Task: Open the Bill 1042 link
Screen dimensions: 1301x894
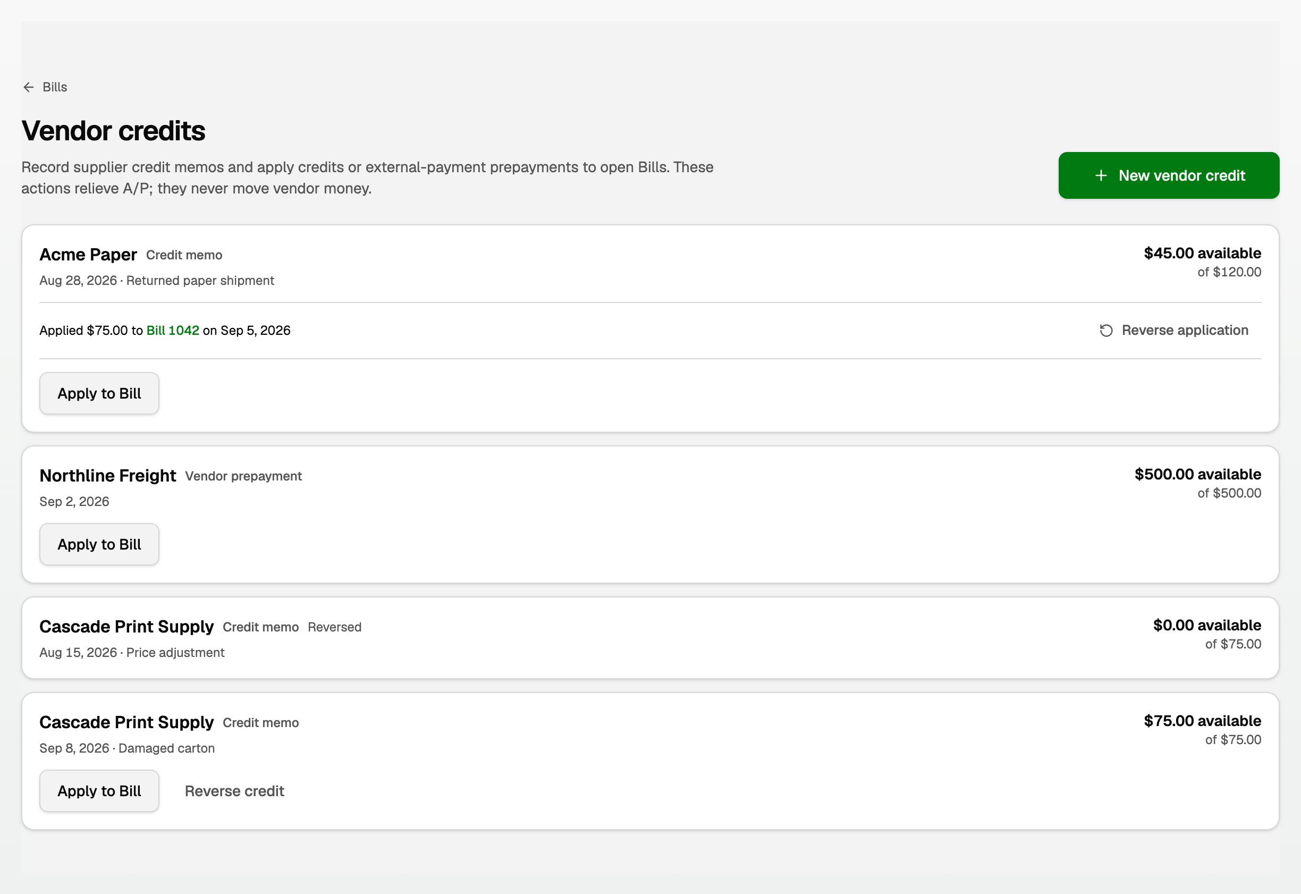Action: click(x=173, y=331)
